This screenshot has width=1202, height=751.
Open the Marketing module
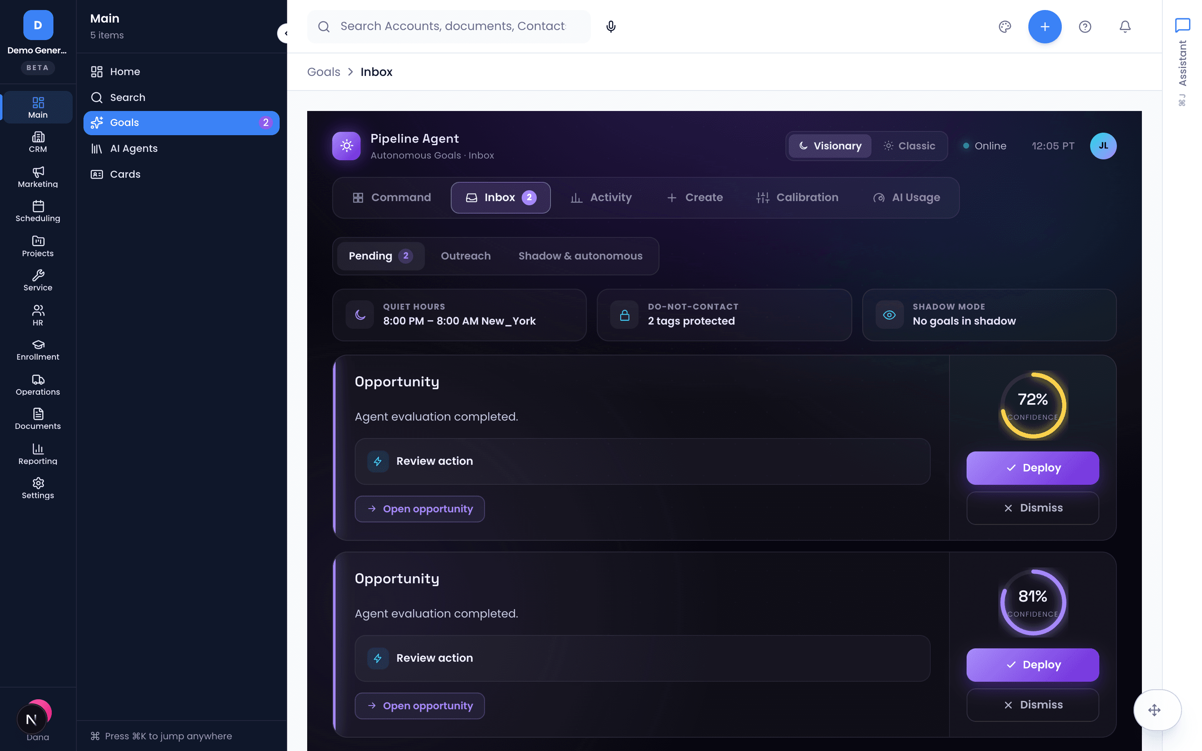coord(38,177)
